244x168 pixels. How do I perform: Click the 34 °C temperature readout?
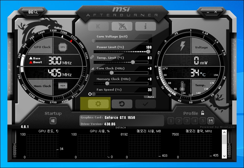point(198,73)
